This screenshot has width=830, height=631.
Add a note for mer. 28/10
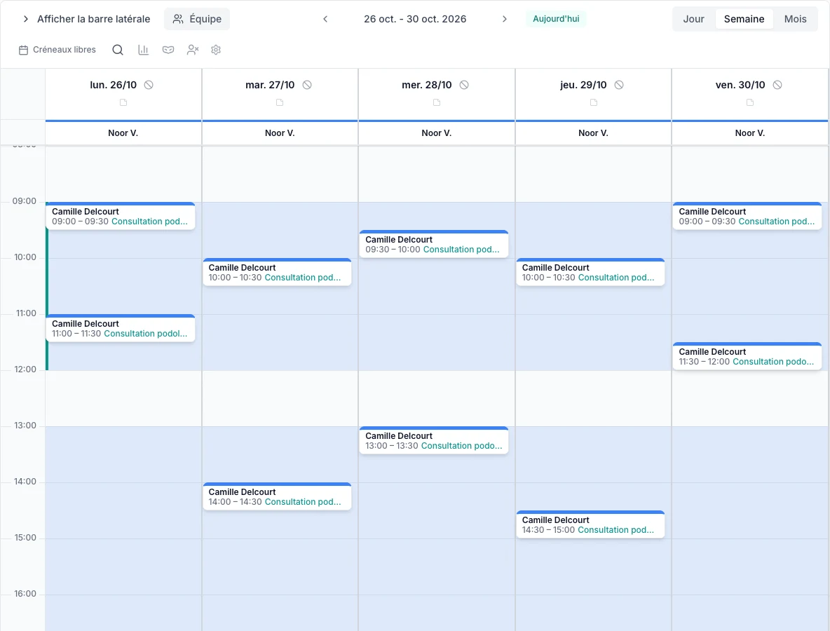click(437, 102)
